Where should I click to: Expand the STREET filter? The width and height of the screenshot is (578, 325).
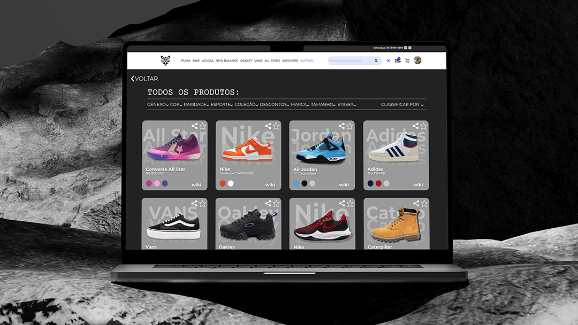[347, 105]
